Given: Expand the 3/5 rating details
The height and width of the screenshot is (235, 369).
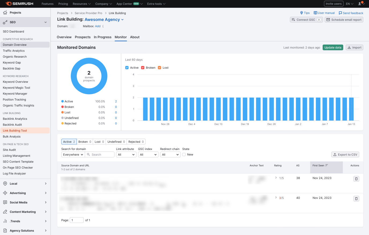Looking at the screenshot, I should point(276,198).
